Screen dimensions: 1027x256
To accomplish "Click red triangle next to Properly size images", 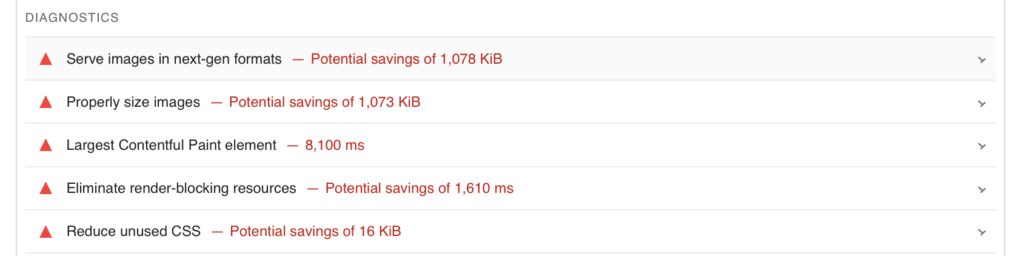I will coord(45,103).
